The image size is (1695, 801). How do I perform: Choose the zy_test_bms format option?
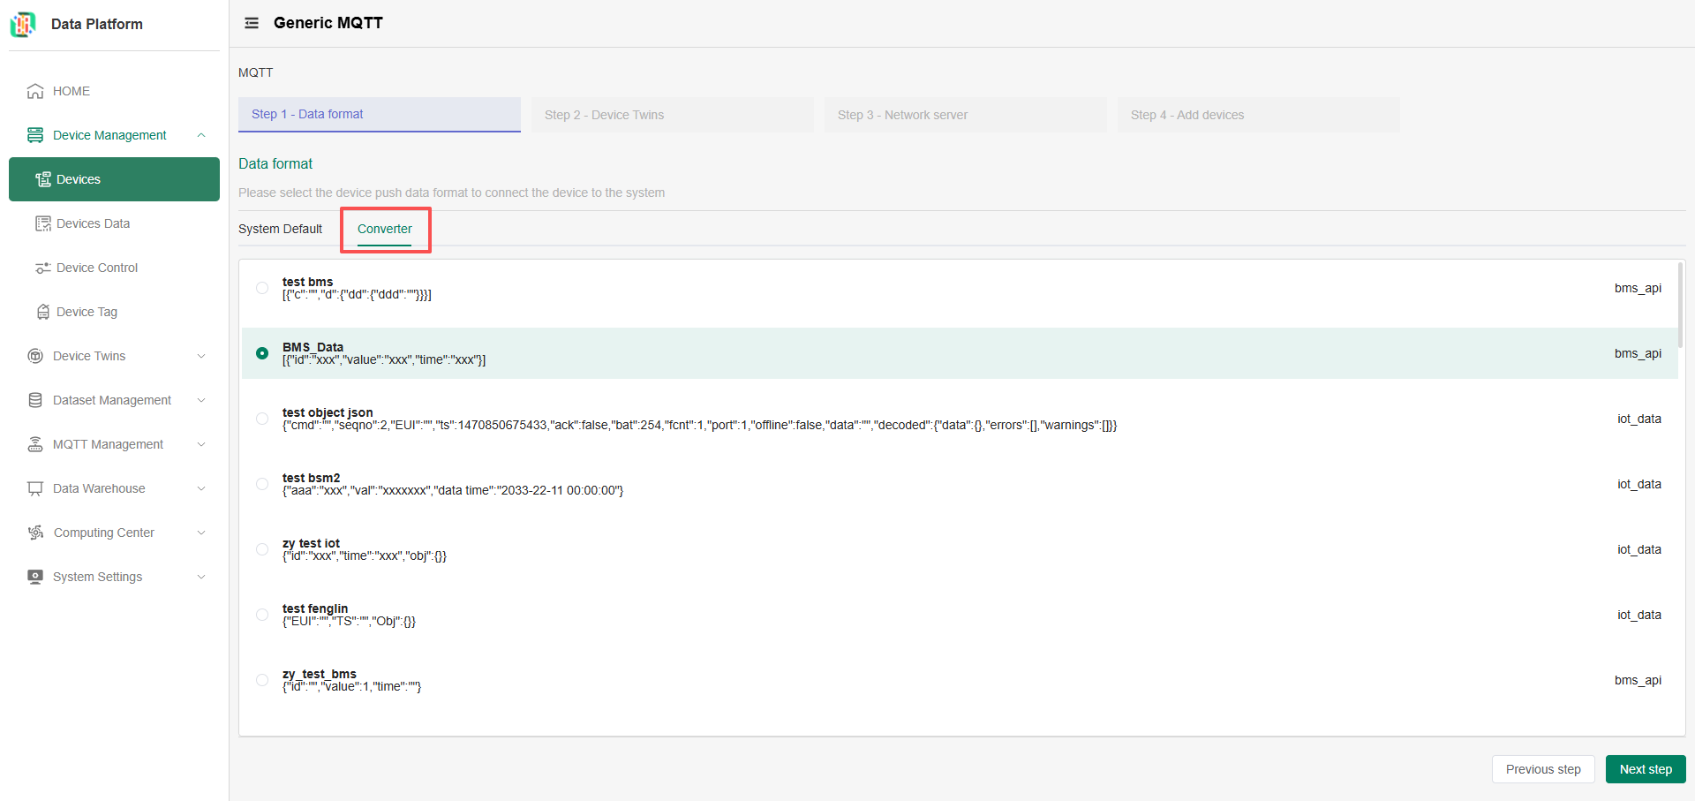pos(261,680)
